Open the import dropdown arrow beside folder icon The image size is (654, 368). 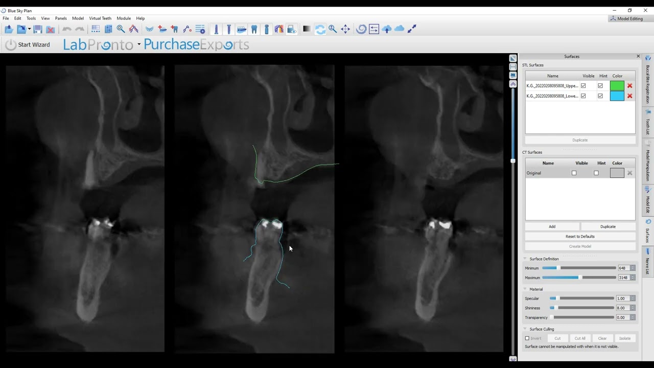29,29
